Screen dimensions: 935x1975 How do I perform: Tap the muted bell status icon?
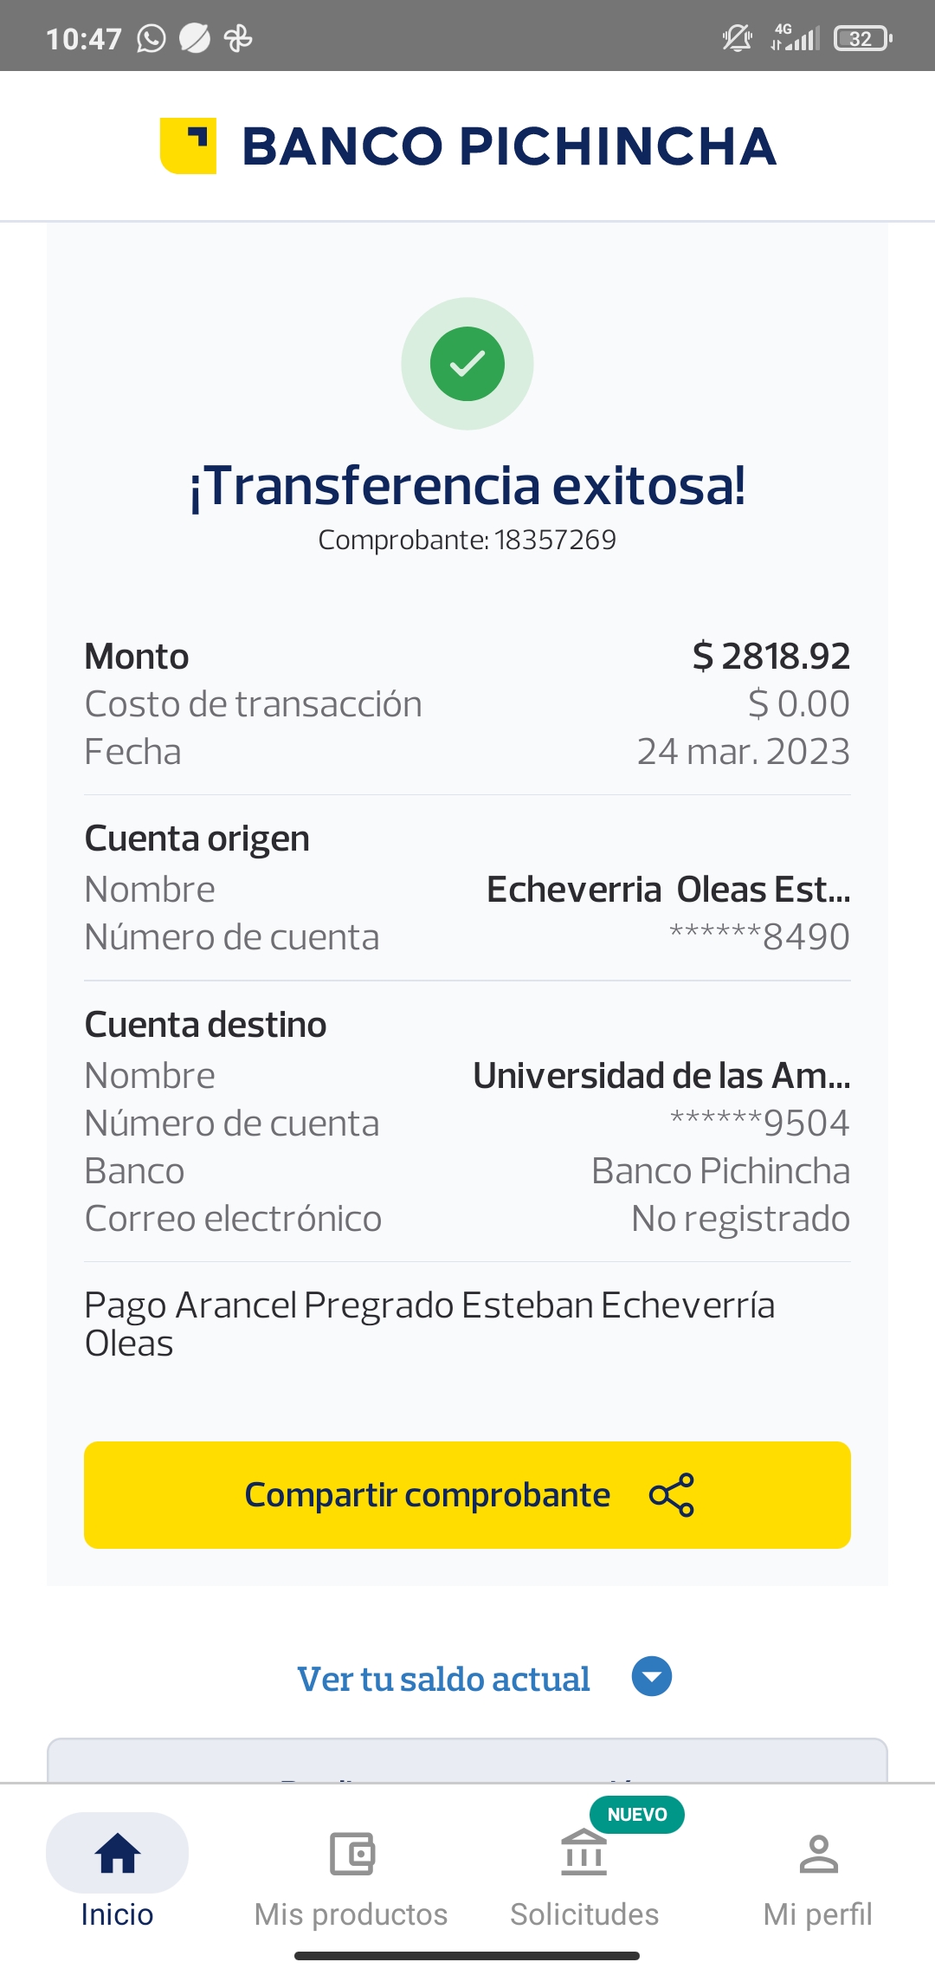pos(738,39)
